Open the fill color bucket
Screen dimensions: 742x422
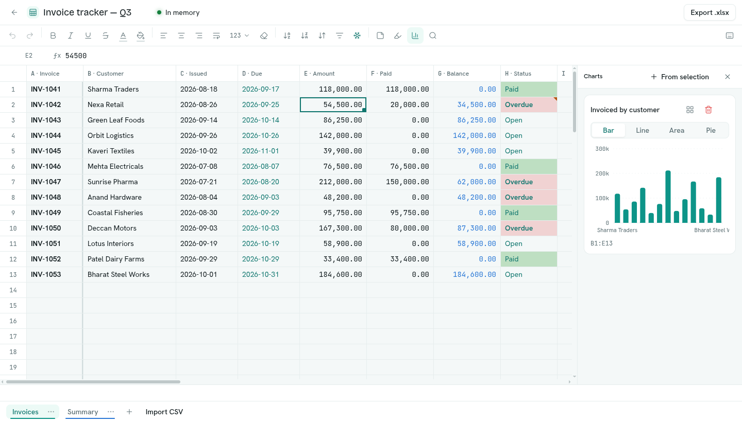pos(141,36)
